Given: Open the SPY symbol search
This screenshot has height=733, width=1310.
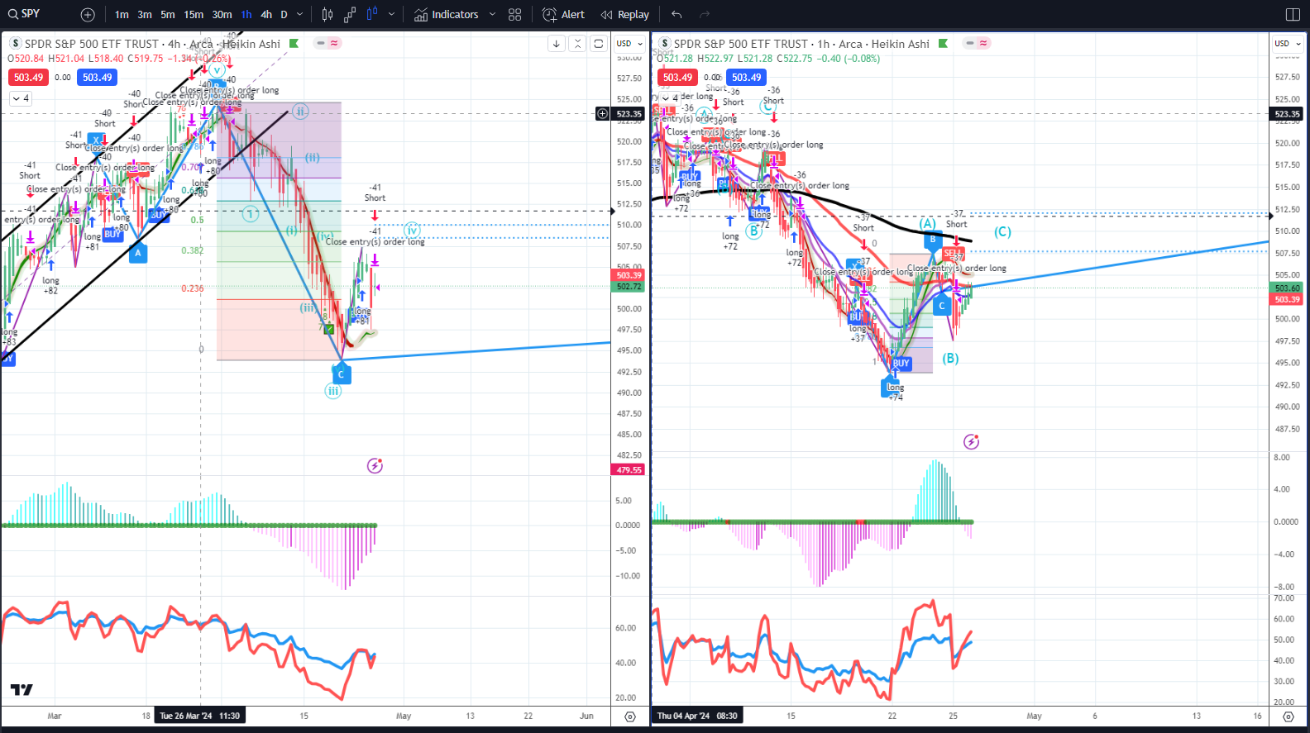Looking at the screenshot, I should (x=24, y=14).
